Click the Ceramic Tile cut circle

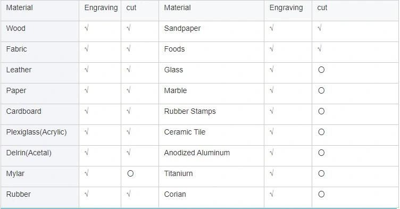(x=321, y=132)
